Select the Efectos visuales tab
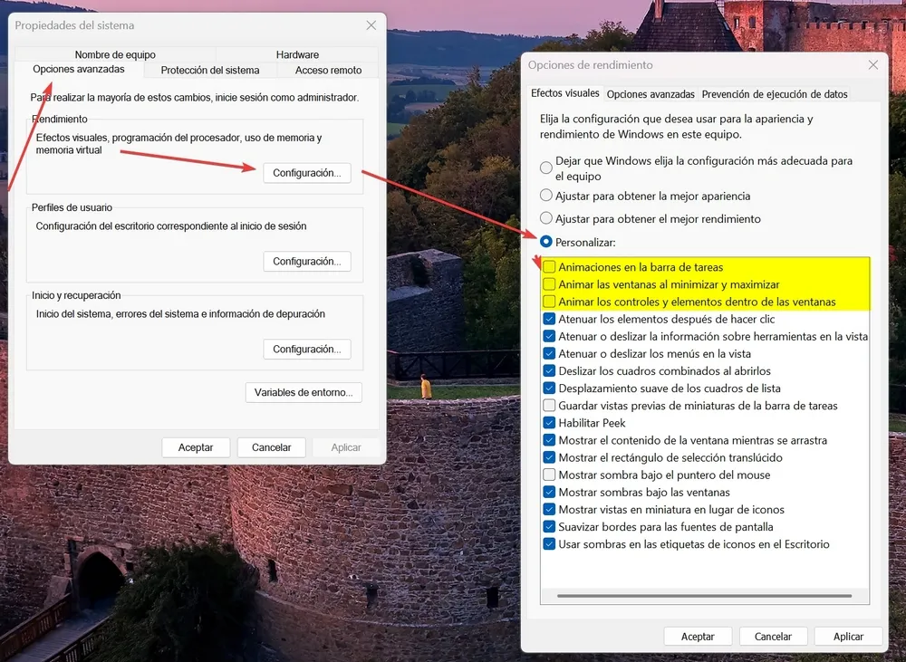Image resolution: width=906 pixels, height=662 pixels. 564,93
